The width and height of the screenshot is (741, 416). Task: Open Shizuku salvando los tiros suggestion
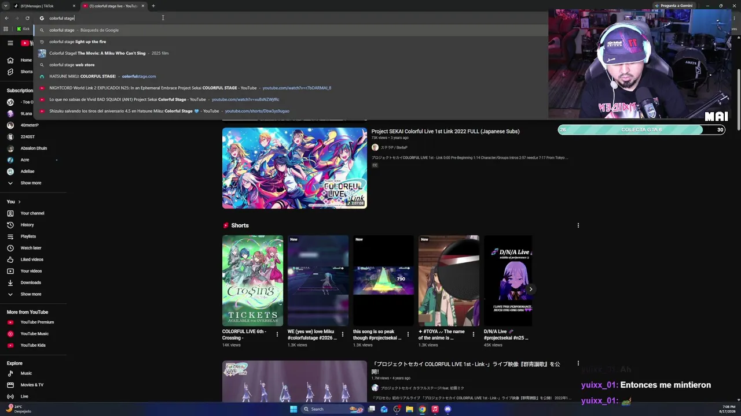(291, 111)
